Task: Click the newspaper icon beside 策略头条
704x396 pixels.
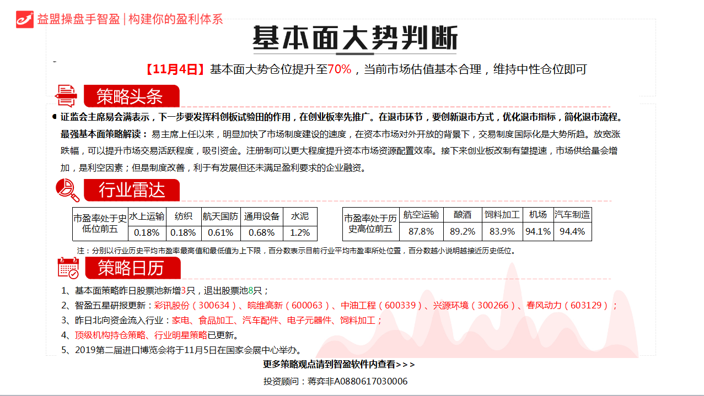Action: 67,95
